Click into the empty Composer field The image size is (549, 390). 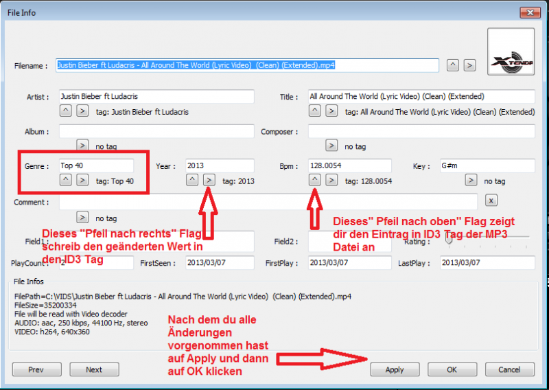click(421, 131)
